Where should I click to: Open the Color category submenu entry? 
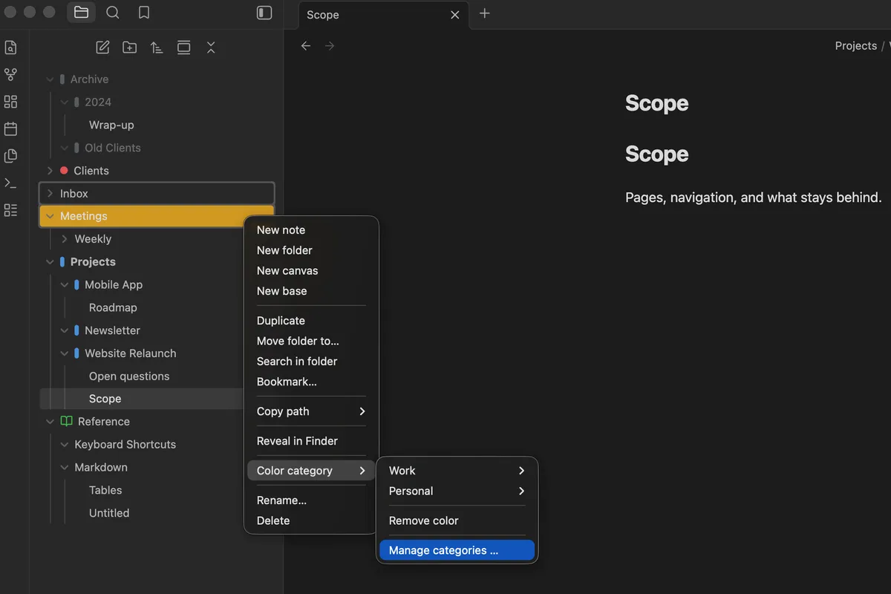[311, 471]
